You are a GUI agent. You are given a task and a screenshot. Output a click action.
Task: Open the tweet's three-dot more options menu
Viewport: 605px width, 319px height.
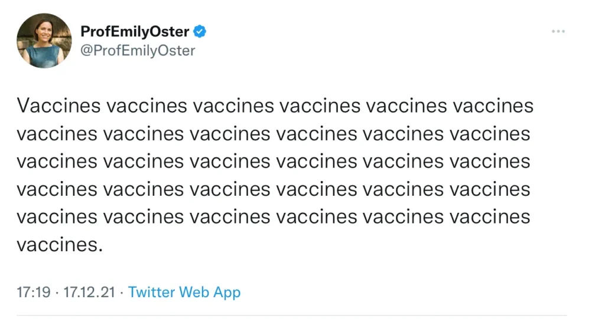[x=558, y=31]
